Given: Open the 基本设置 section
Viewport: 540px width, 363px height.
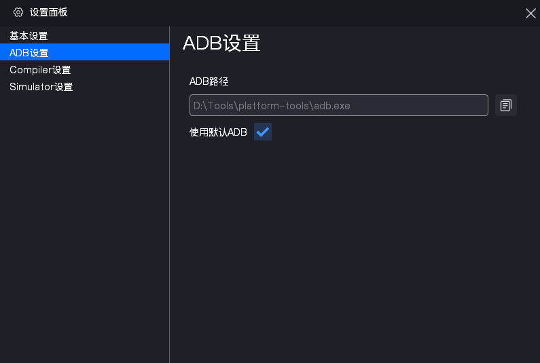Looking at the screenshot, I should coord(29,36).
